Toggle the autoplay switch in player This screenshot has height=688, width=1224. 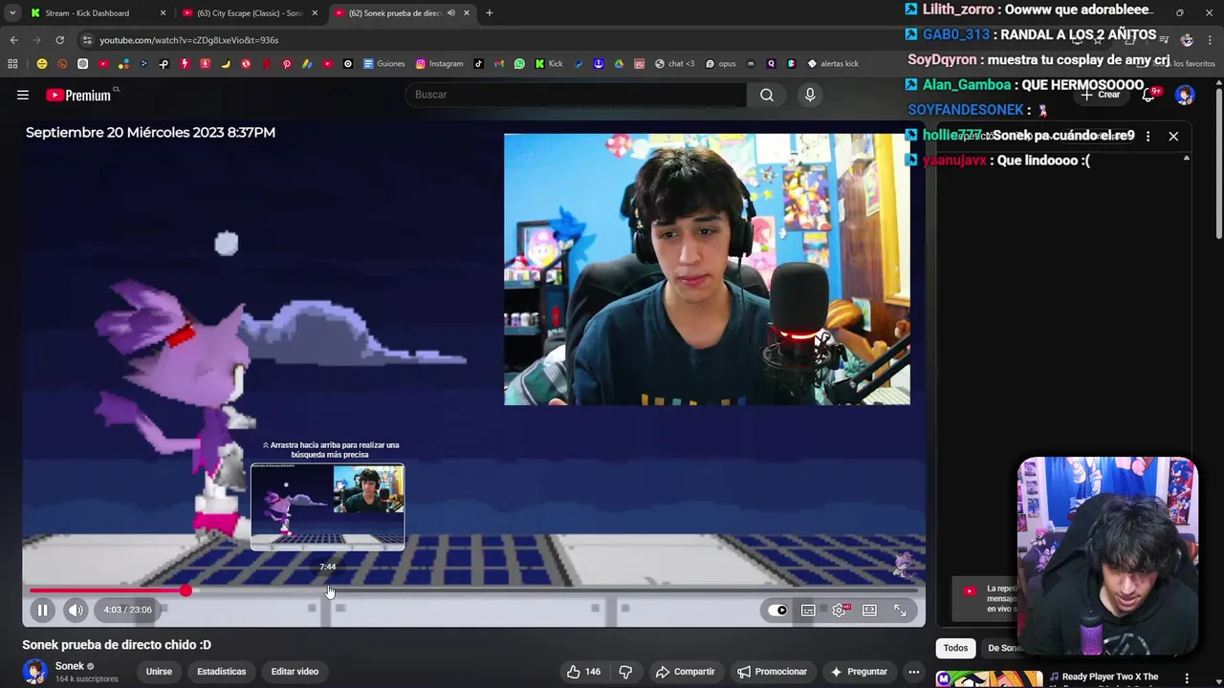pyautogui.click(x=778, y=610)
